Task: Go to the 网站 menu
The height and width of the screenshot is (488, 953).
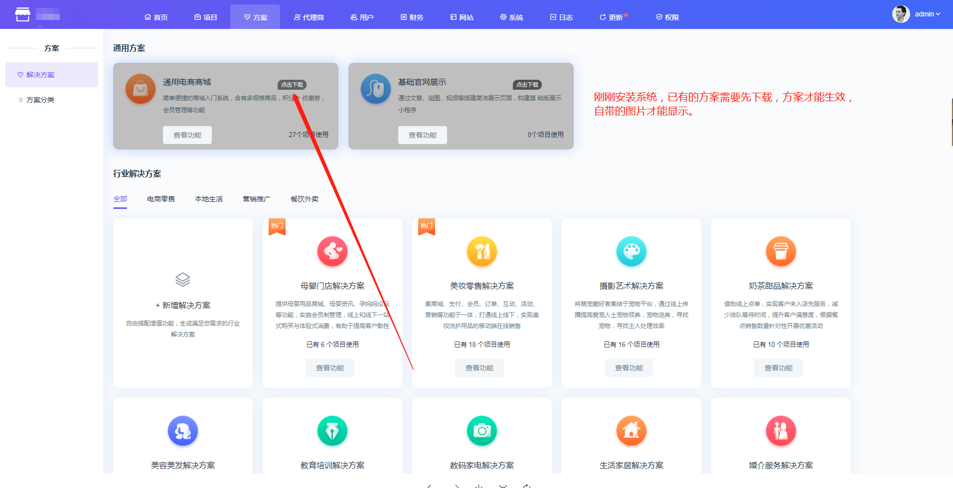Action: [462, 17]
